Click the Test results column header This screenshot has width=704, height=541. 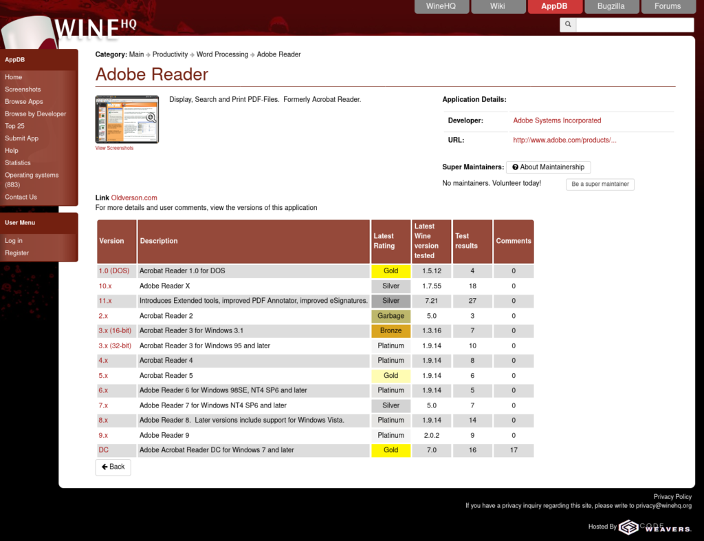[x=472, y=242]
